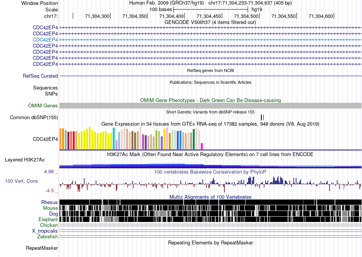362x257 pixels.
Task: Select the gray OMIM Genes bar
Action: (211, 106)
